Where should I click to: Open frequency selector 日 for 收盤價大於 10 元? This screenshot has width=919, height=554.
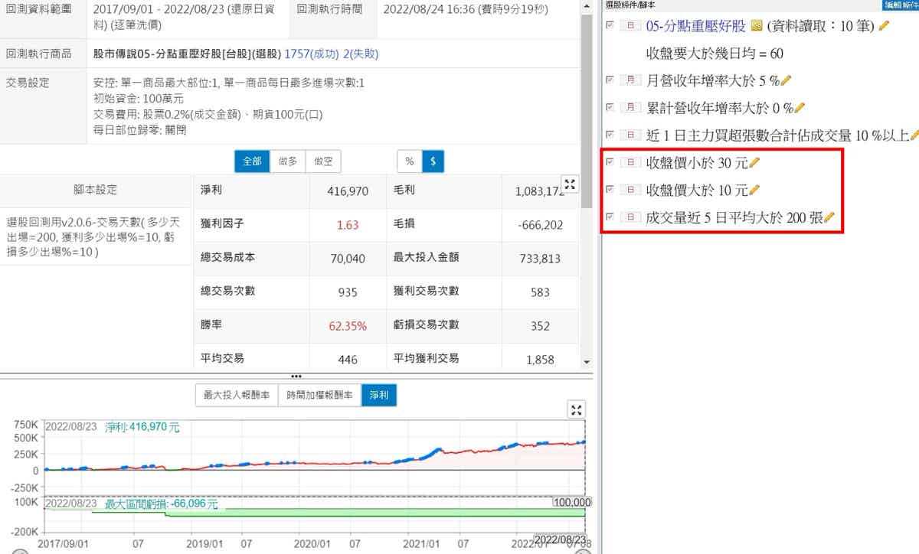630,190
